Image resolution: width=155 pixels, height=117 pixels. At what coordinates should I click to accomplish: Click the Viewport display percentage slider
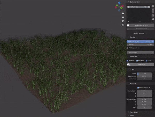point(140,41)
